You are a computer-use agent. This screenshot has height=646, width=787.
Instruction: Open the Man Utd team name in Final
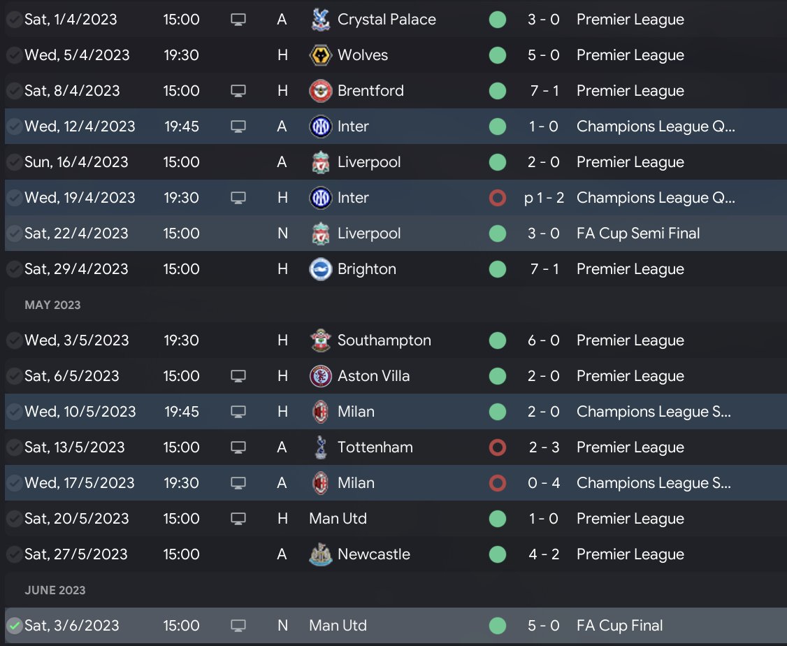(338, 626)
